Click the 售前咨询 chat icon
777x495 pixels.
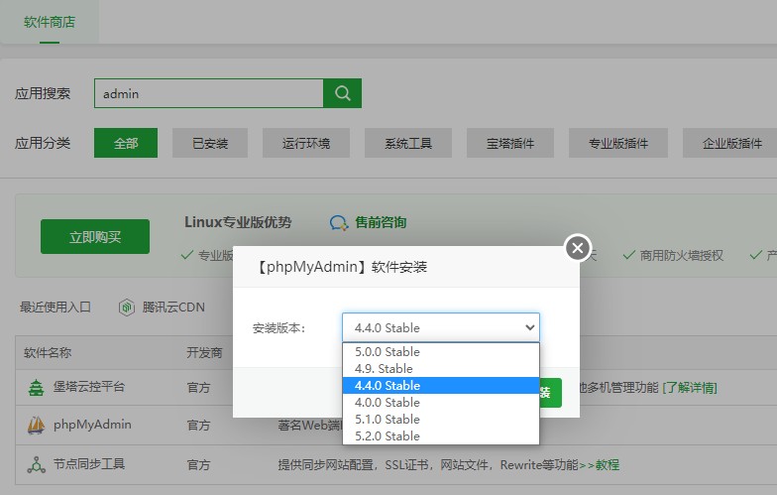339,223
